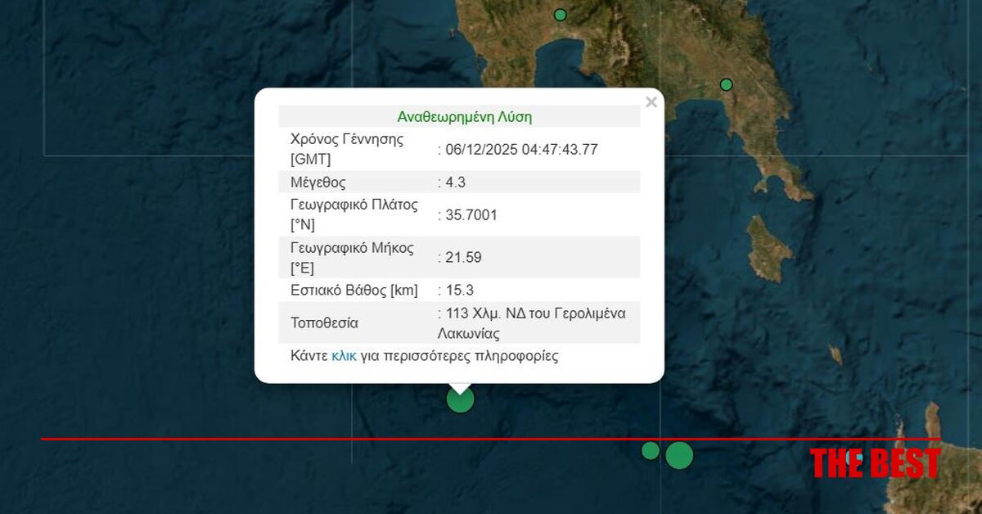Click the 'Μέγεθος' row label
This screenshot has height=514, width=982.
point(318,182)
